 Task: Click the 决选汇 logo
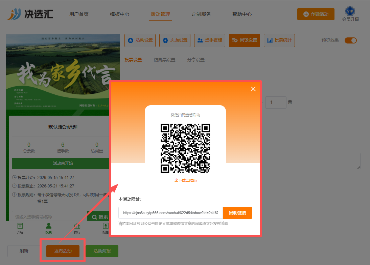pyautogui.click(x=29, y=14)
